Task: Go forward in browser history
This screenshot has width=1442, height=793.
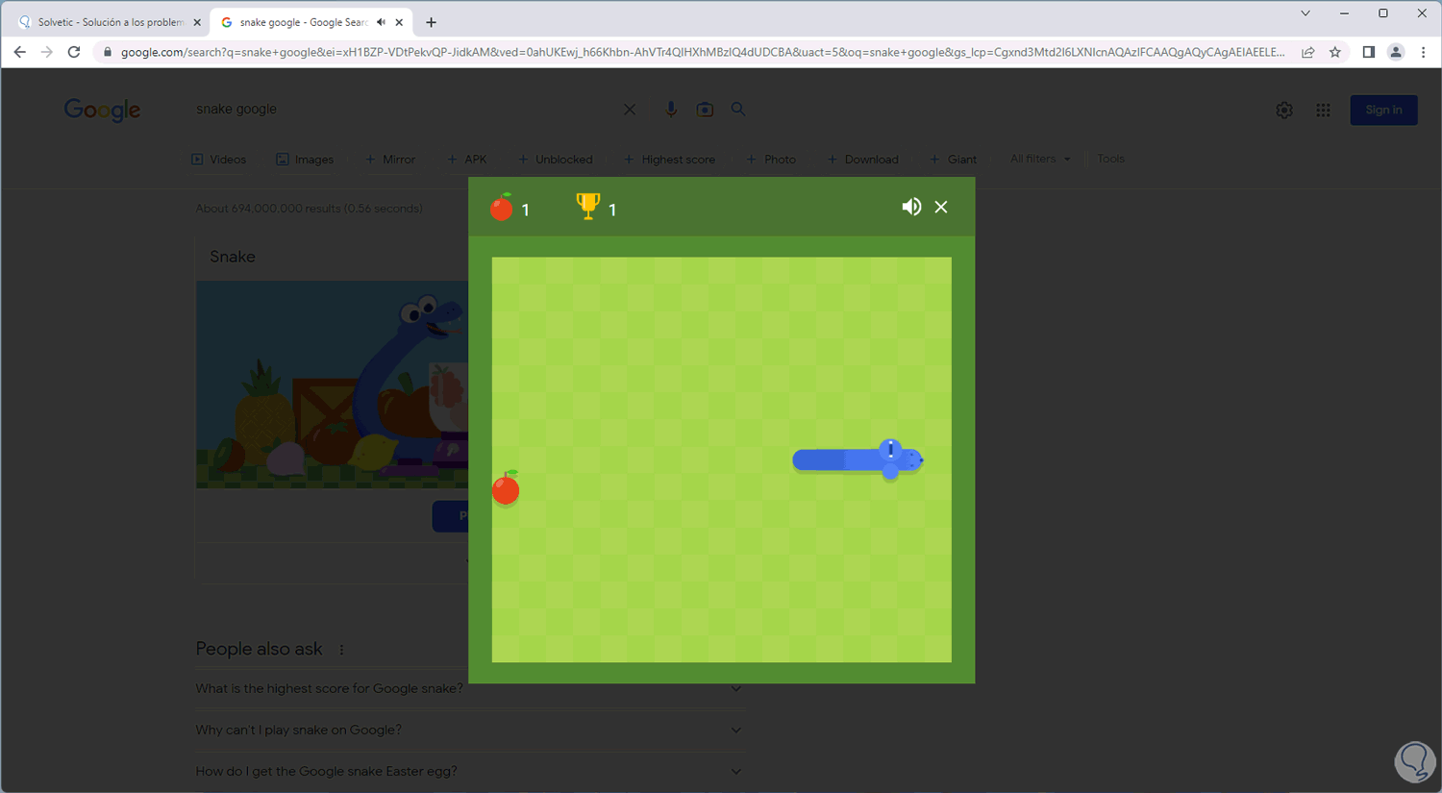Action: [47, 52]
